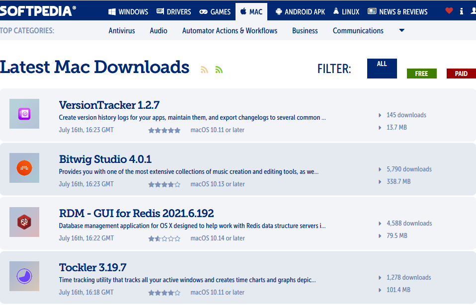Open the Tockler 3.19.7 title link
This screenshot has width=476, height=305.
tap(92, 267)
